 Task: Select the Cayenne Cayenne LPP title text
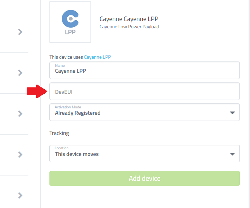click(129, 19)
